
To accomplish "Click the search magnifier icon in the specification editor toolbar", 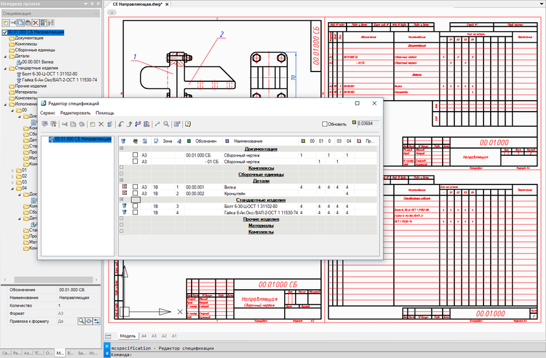I will coord(166,123).
